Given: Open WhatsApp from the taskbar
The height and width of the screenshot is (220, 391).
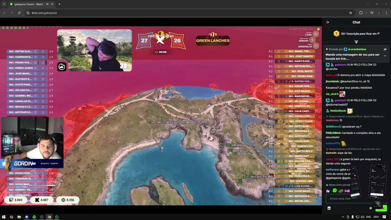Looking at the screenshot, I should 57,217.
